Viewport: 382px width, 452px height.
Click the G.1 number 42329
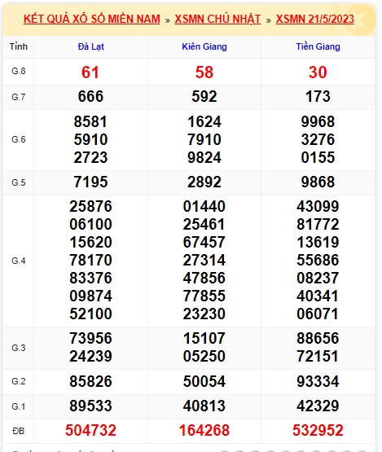coord(318,406)
